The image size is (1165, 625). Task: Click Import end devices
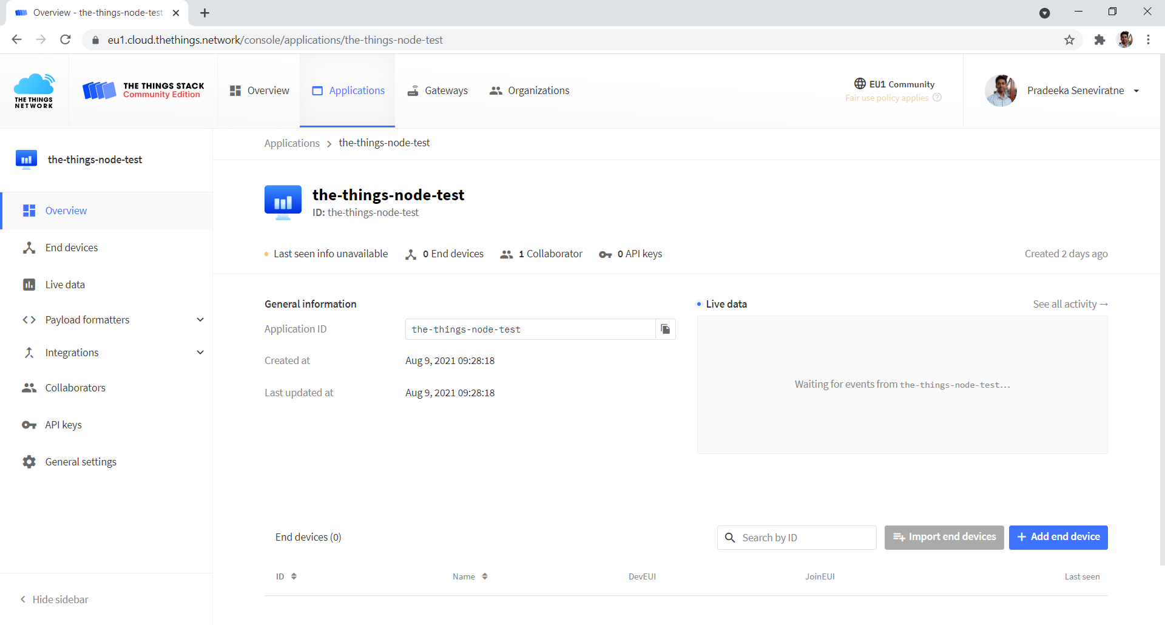pyautogui.click(x=944, y=537)
